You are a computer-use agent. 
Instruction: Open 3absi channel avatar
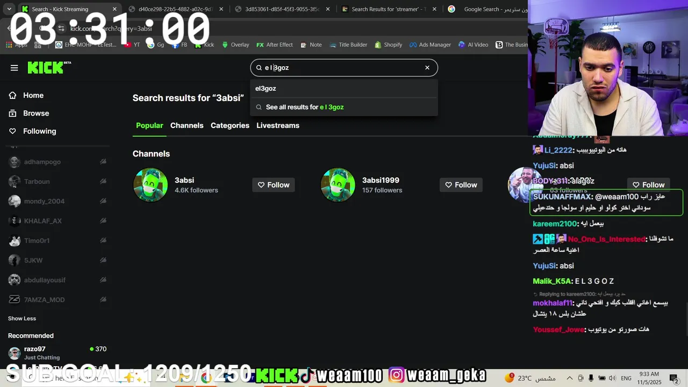pos(150,185)
